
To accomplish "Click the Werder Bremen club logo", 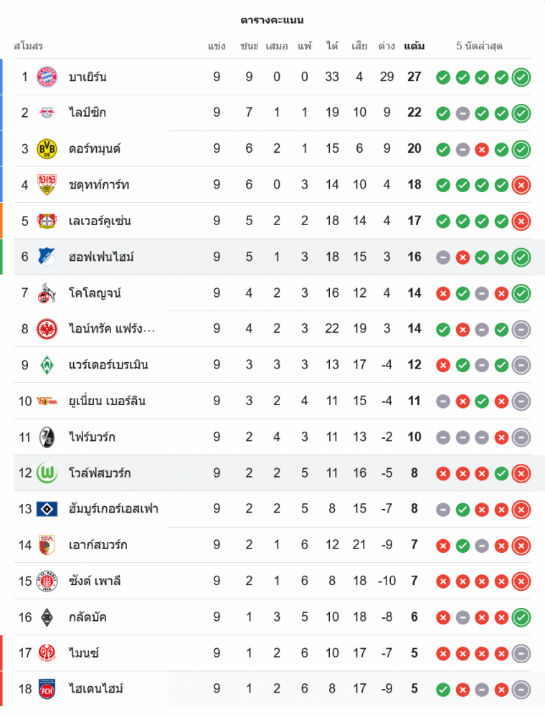I will pyautogui.click(x=47, y=365).
